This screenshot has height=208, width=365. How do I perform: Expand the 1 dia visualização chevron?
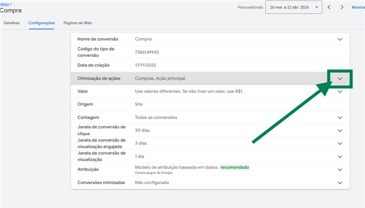[340, 157]
